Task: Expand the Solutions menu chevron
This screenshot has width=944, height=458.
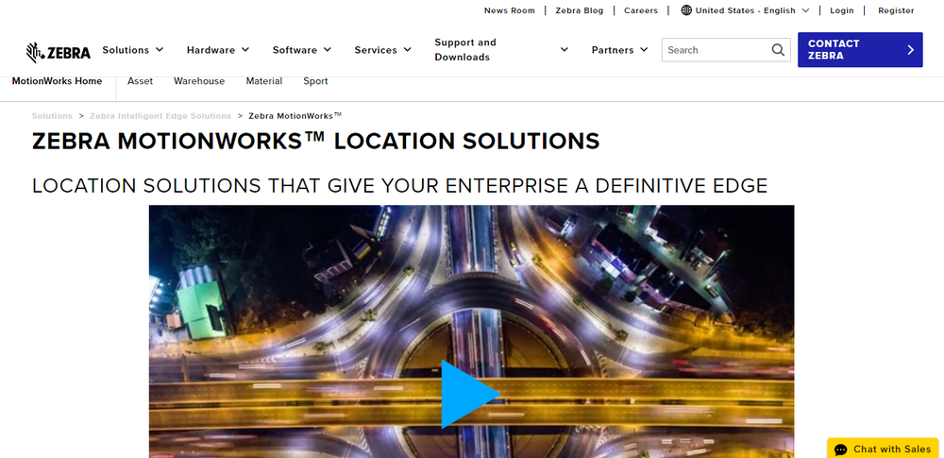Action: [160, 49]
